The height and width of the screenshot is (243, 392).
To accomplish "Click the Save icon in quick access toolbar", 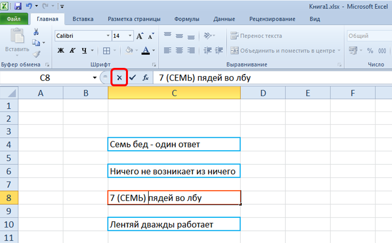I will point(18,7).
